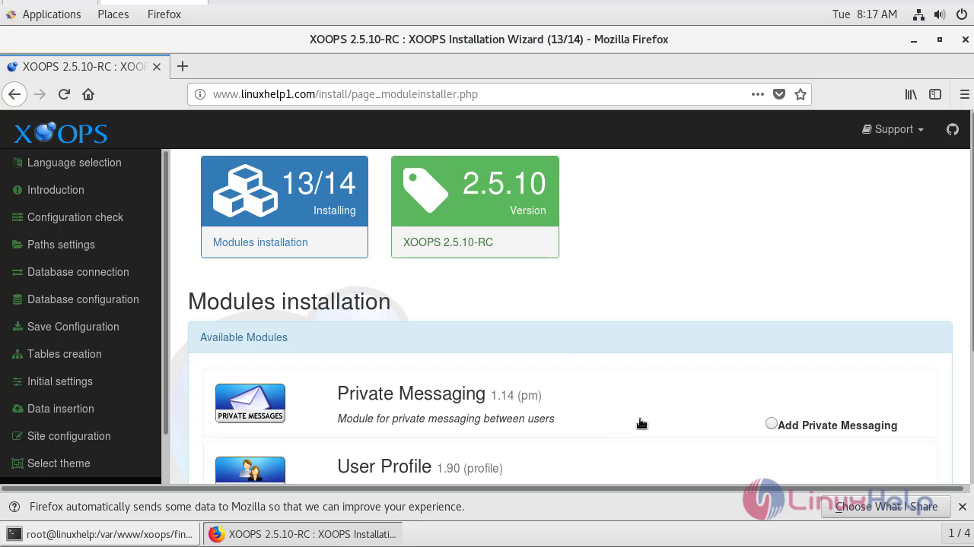Image resolution: width=974 pixels, height=547 pixels.
Task: Go to the Save Configuration step
Action: (x=73, y=327)
